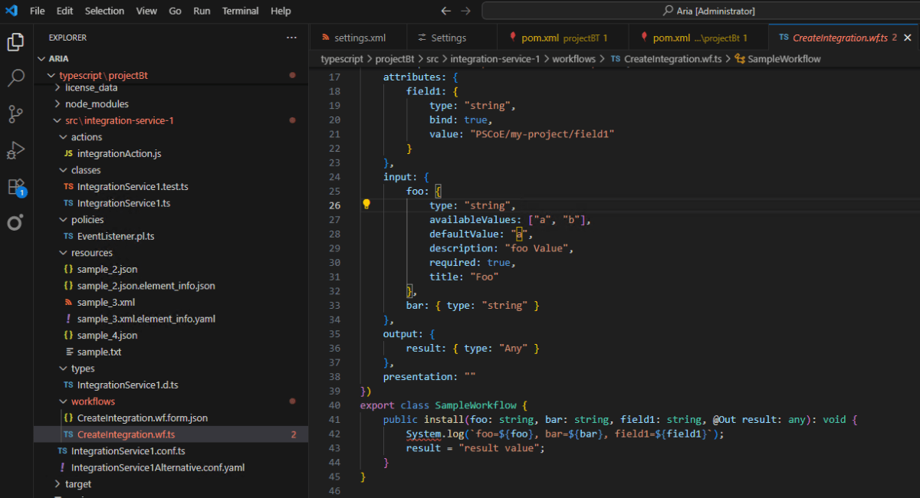The height and width of the screenshot is (498, 920).
Task: Click the lightbulb code action on line 26
Action: pyautogui.click(x=366, y=205)
